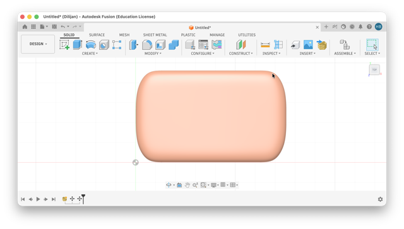The height and width of the screenshot is (229, 404).
Task: Expand the CONSTRUCT menu
Action: (x=241, y=54)
